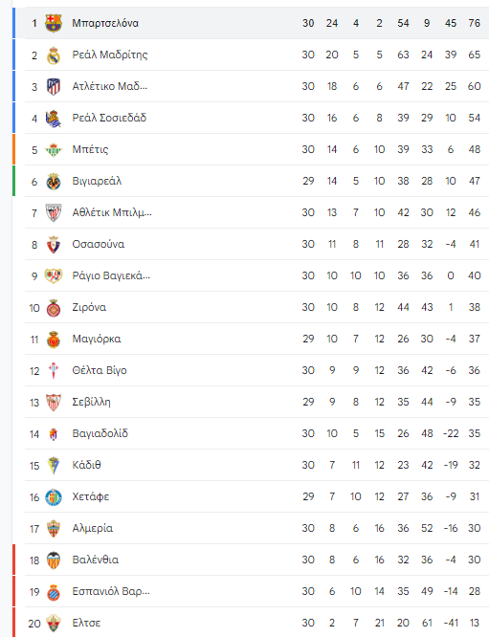Screen dimensions: 489x637
Task: Select the Getafe blue crest icon
Action: (x=54, y=497)
